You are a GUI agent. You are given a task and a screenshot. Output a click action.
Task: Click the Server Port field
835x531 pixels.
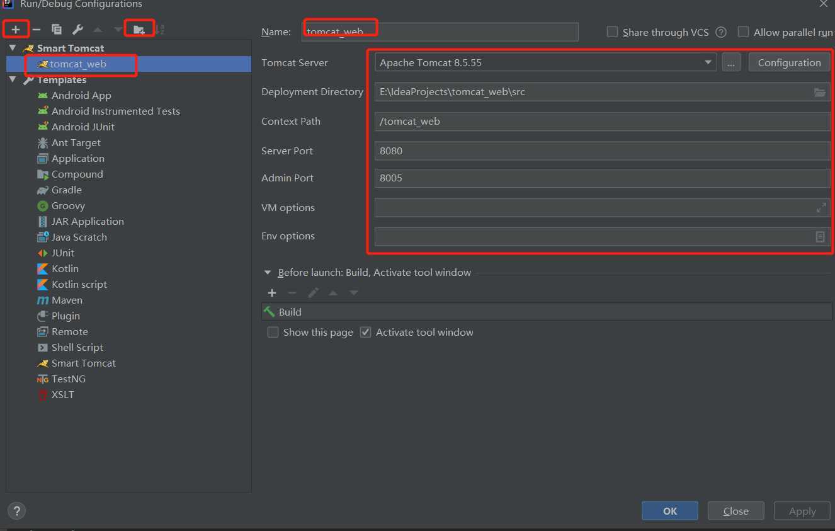click(602, 151)
